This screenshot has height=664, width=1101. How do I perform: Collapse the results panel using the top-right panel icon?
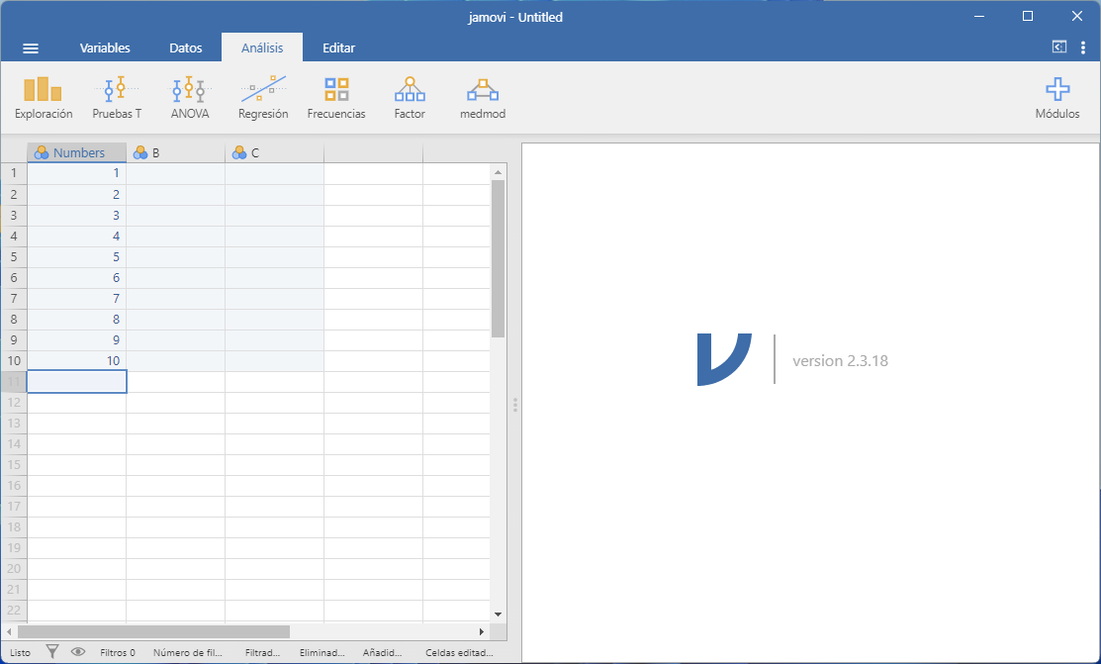pos(1058,47)
